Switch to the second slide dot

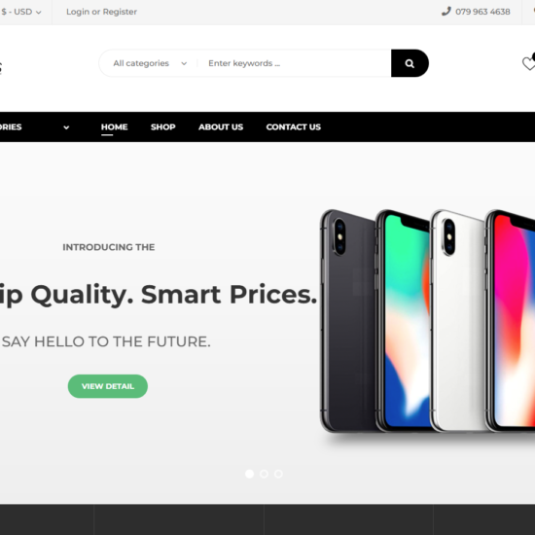tap(264, 474)
